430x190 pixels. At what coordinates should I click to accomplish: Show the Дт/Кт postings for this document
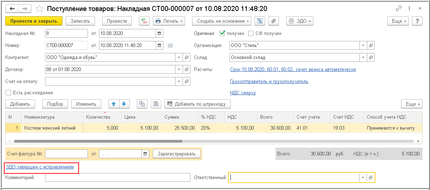[144, 21]
